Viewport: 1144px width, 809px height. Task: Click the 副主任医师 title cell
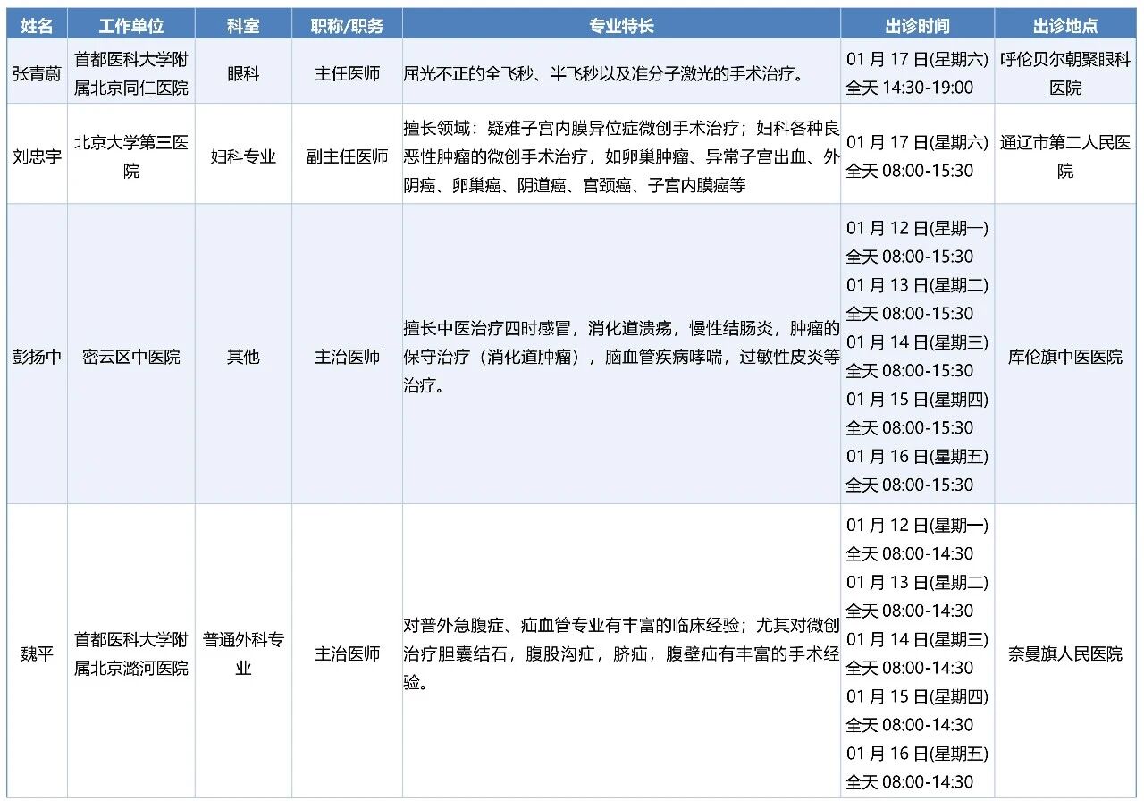tap(347, 156)
